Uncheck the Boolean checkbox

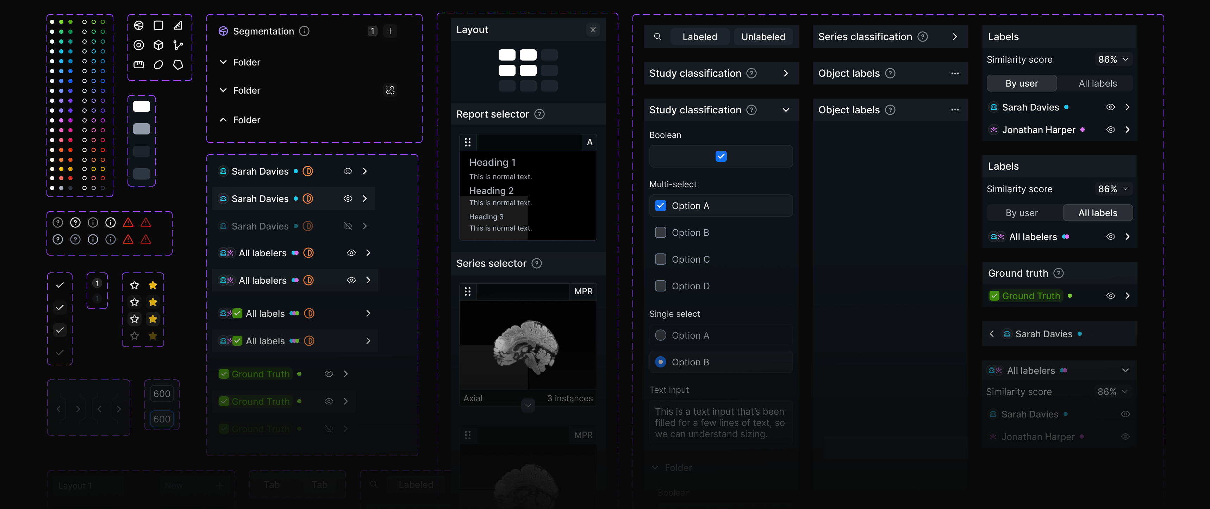(721, 156)
